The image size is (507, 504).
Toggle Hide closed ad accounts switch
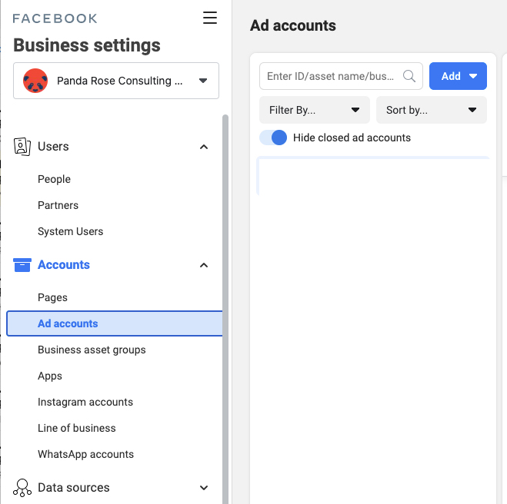(x=273, y=138)
